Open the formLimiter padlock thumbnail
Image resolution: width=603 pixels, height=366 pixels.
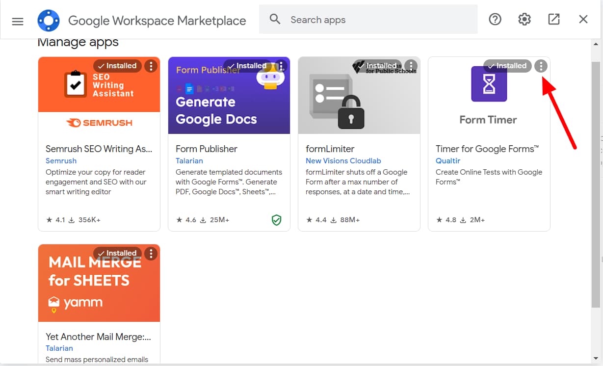click(x=359, y=95)
